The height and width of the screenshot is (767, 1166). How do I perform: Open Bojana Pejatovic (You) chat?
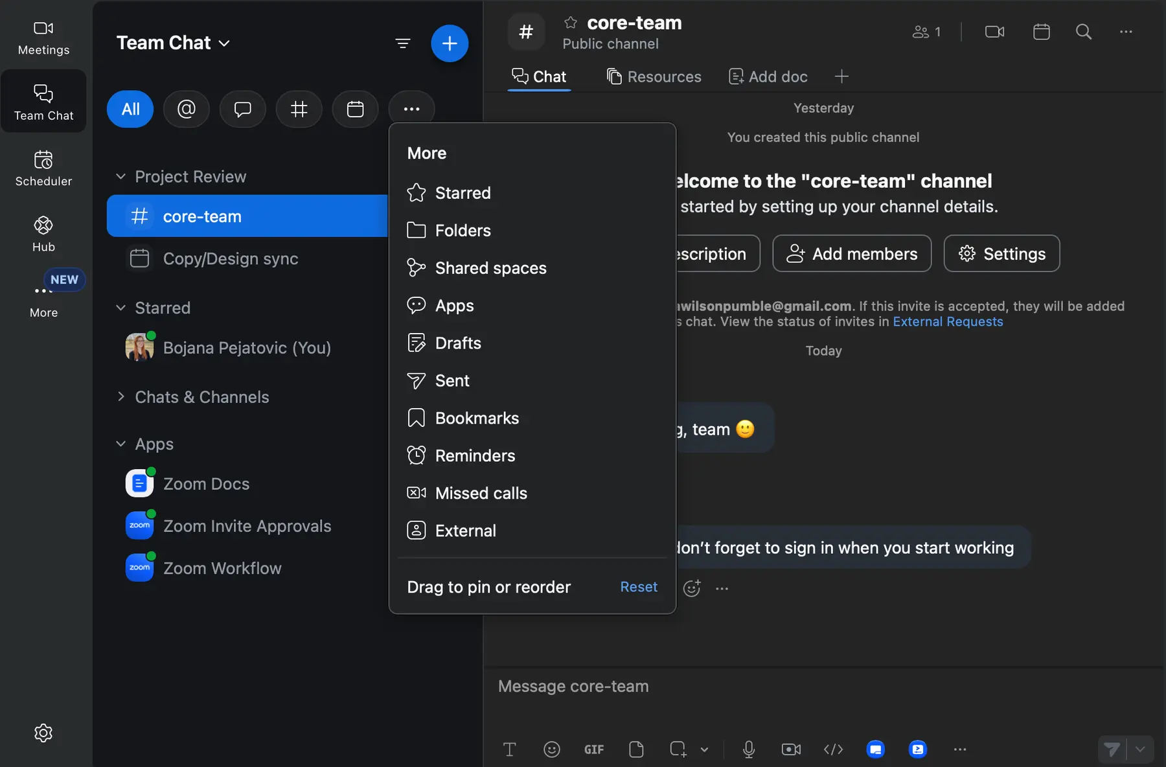[x=247, y=348]
